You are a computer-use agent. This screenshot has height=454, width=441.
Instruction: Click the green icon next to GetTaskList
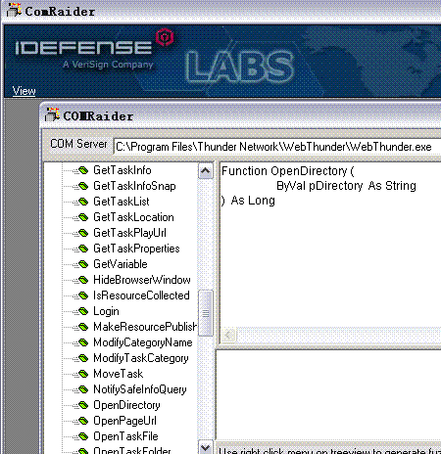(x=83, y=202)
